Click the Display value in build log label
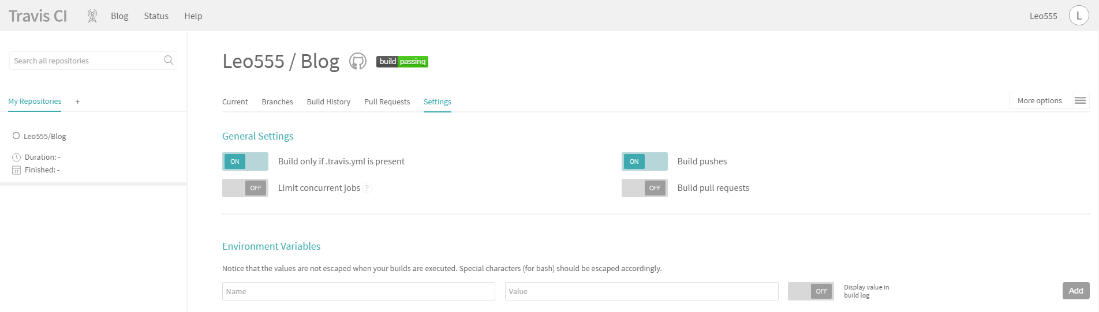Screen dimensions: 1099x312 point(866,291)
